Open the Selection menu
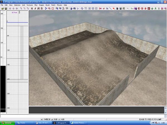Image resolution: width=167 pixels, height=125 pixels. point(17,5)
